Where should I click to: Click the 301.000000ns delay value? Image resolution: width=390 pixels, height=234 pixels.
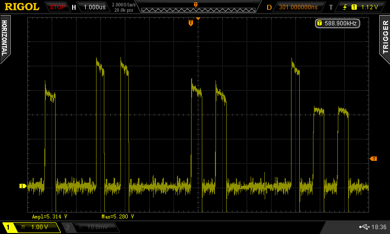point(298,7)
